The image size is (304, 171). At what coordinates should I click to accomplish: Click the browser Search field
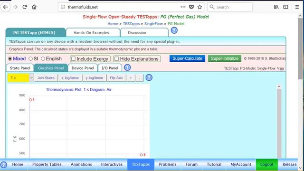tap(230, 7)
